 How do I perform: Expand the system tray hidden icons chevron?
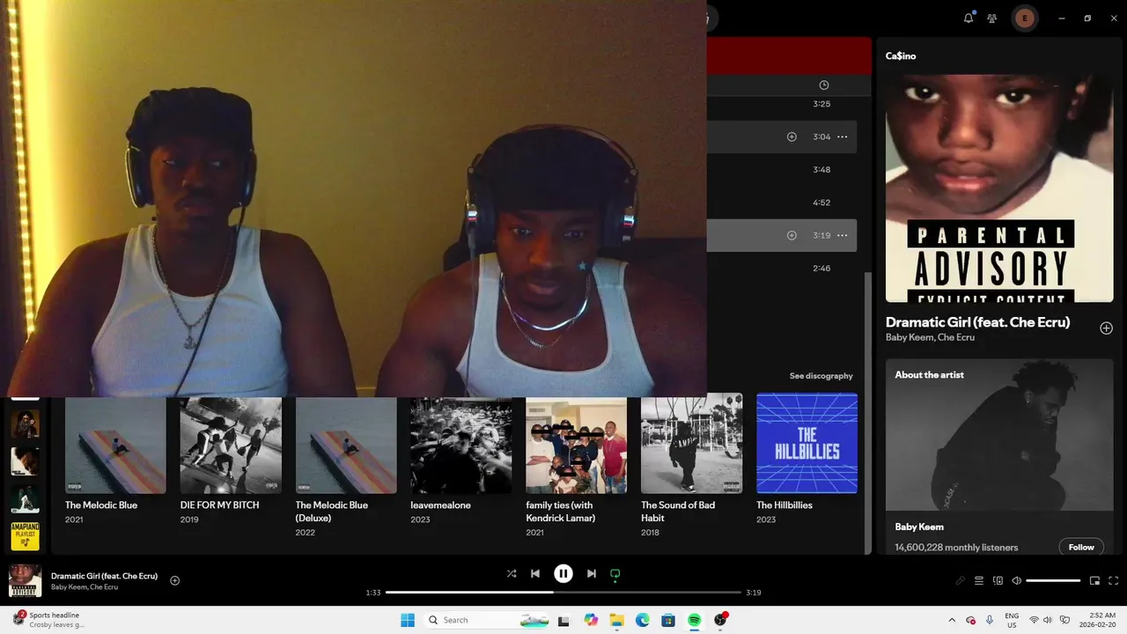coord(952,620)
